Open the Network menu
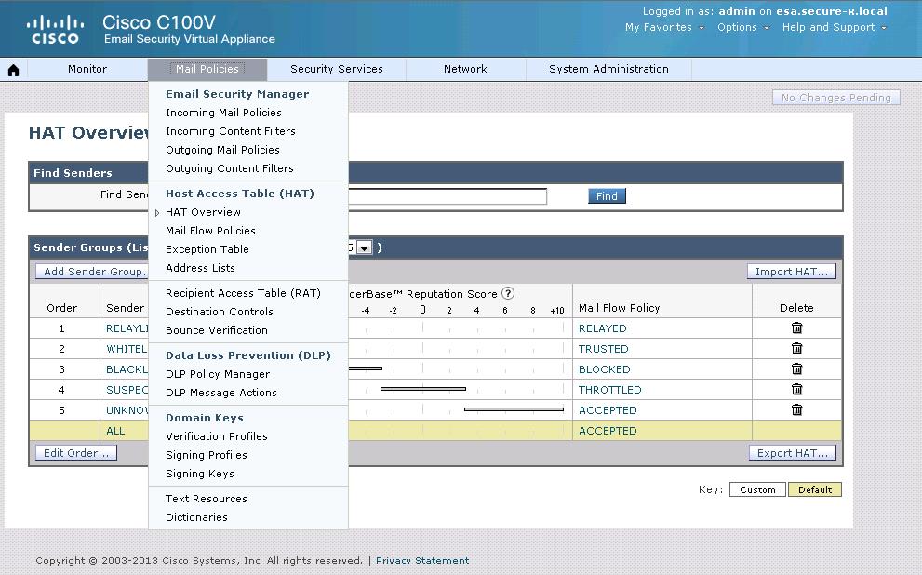Screen dimensions: 922x575 tap(465, 69)
